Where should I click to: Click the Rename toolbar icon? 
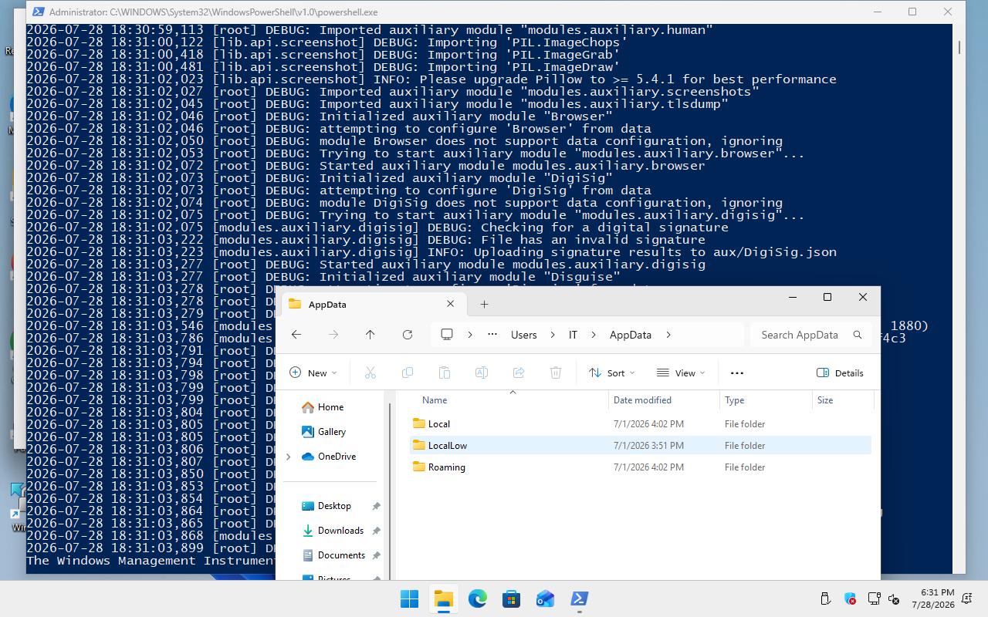[482, 373]
